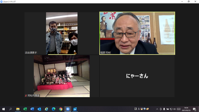Select 司牡丹酒造 video tile
Image resolution: width=199 pixels, height=112 pixels.
62,76
